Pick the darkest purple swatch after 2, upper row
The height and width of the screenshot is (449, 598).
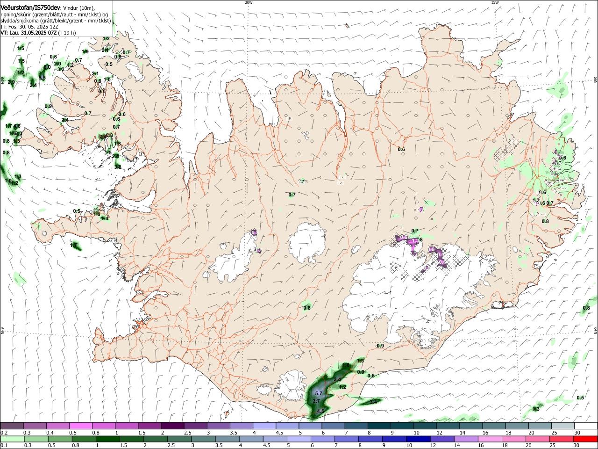(x=172, y=426)
